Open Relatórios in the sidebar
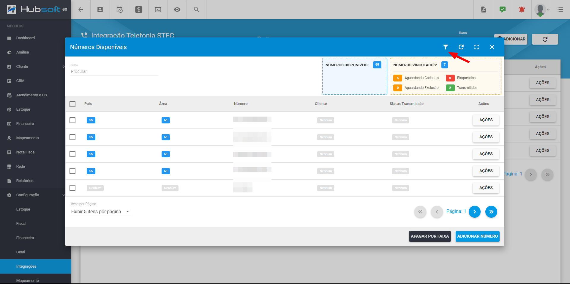 tap(25, 181)
